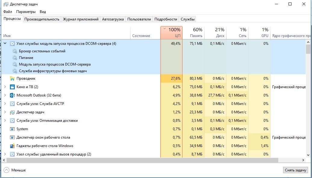The image size is (312, 178).
Task: Click the 1,4% GPU value for Гаджеты
Action: tap(264, 146)
